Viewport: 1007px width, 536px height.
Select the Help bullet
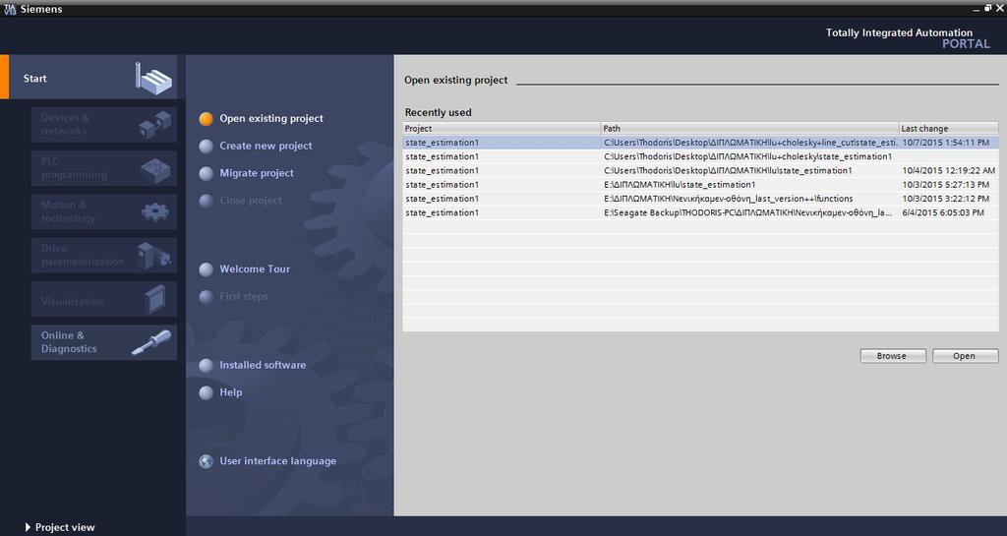coord(207,392)
